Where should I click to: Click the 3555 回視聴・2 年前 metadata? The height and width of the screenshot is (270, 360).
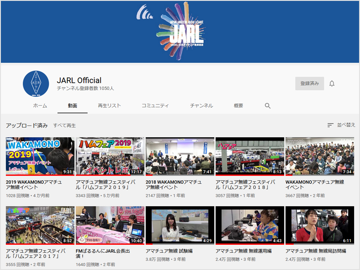click(x=26, y=265)
